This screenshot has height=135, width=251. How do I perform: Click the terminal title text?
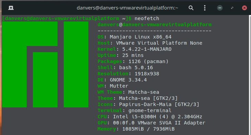point(127,8)
